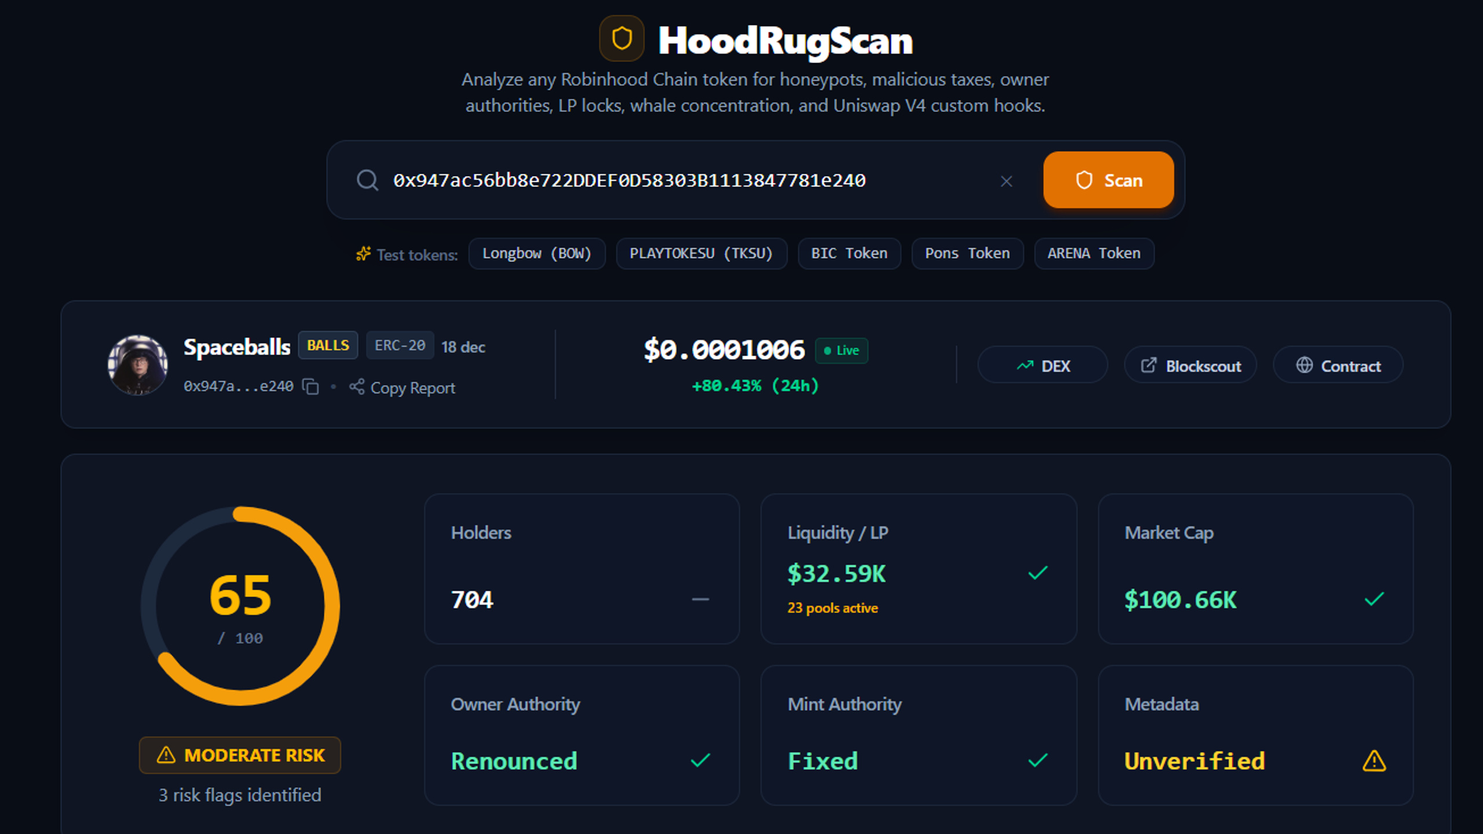Click the dash icon in Holders card

point(700,599)
